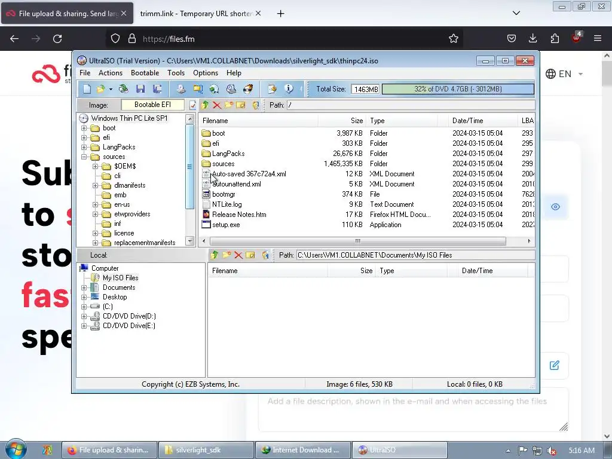Open the Actions menu

[x=111, y=73]
